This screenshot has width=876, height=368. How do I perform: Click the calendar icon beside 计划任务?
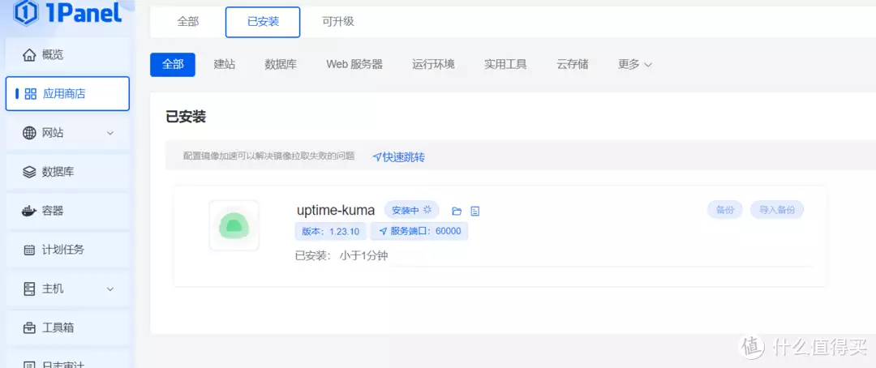pyautogui.click(x=29, y=250)
